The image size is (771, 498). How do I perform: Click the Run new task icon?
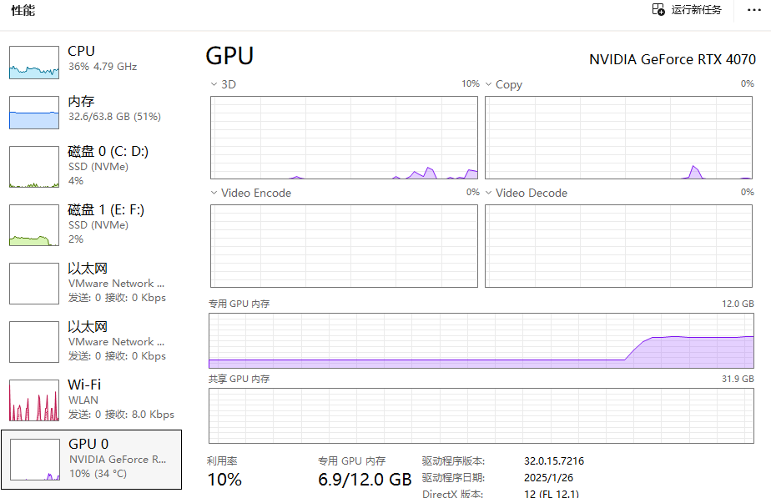pos(658,10)
